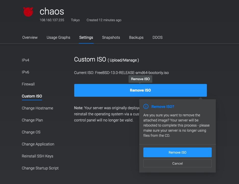Switch to the Usage Graphs tab
Viewport: 239px width, 184px height.
[x=58, y=38]
